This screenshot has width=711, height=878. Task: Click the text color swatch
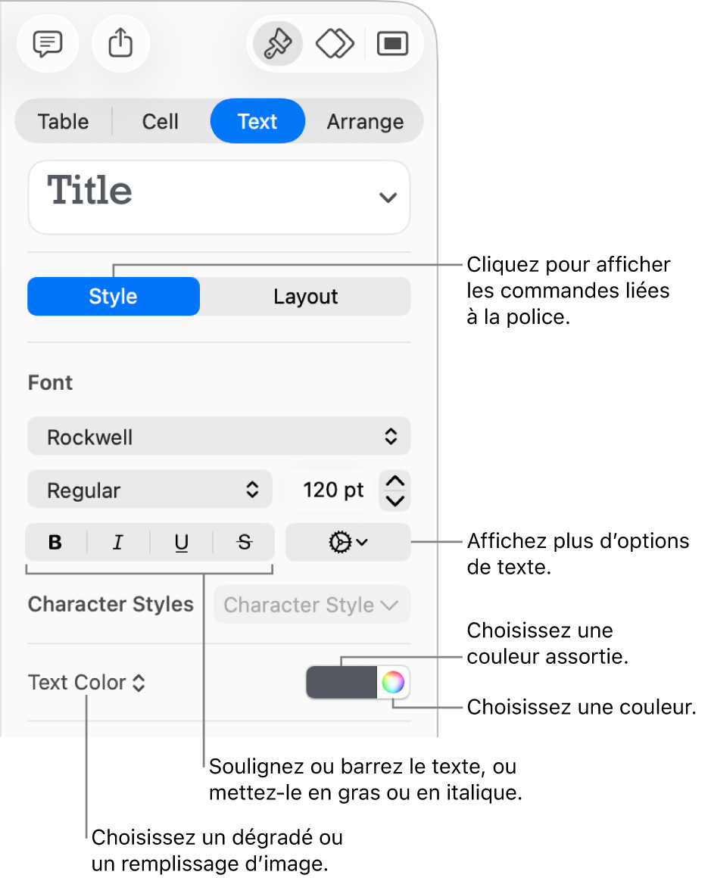click(x=341, y=682)
